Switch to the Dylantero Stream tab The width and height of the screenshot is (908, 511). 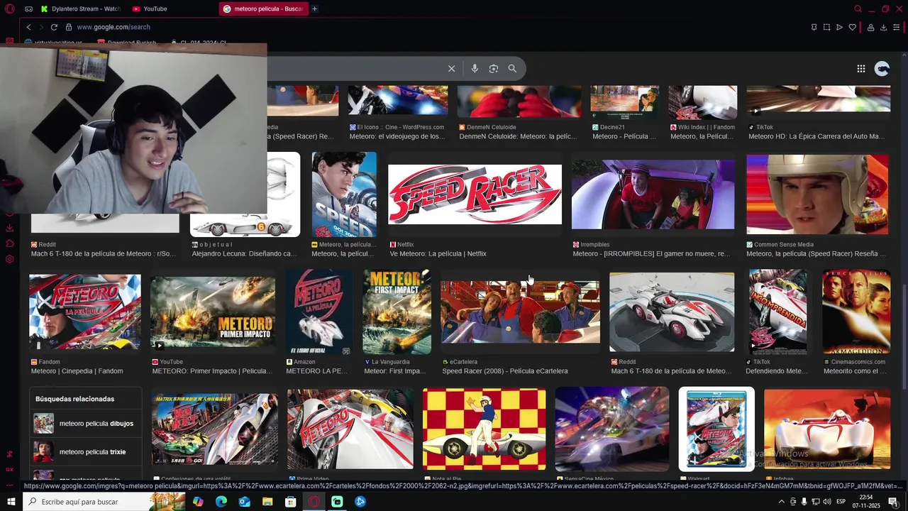pos(80,9)
